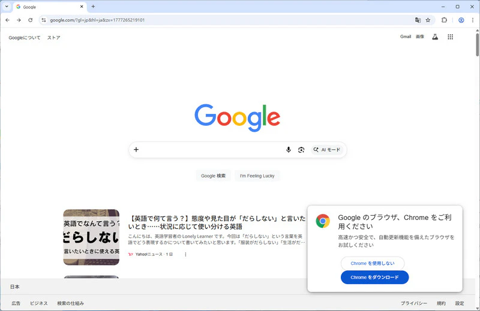Search by image with Lens icon

(x=301, y=150)
